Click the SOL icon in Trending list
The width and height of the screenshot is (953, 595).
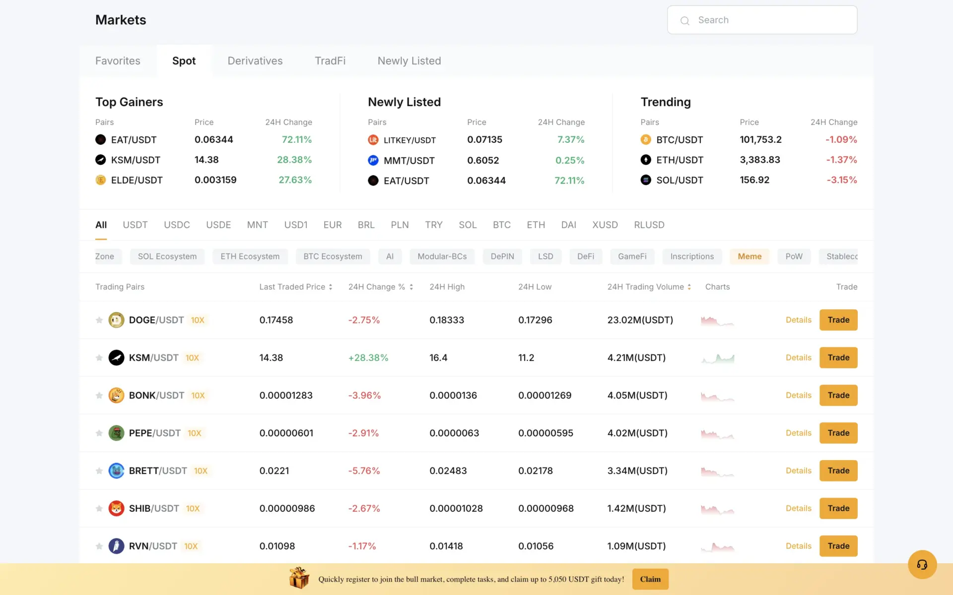click(x=645, y=180)
